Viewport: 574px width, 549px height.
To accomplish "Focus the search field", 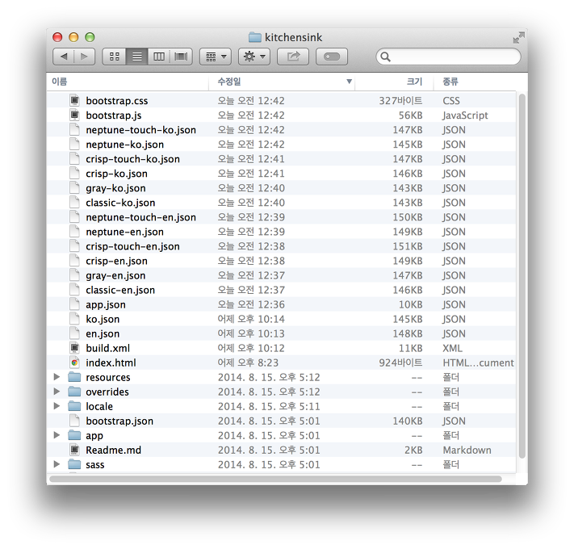I will pyautogui.click(x=448, y=57).
